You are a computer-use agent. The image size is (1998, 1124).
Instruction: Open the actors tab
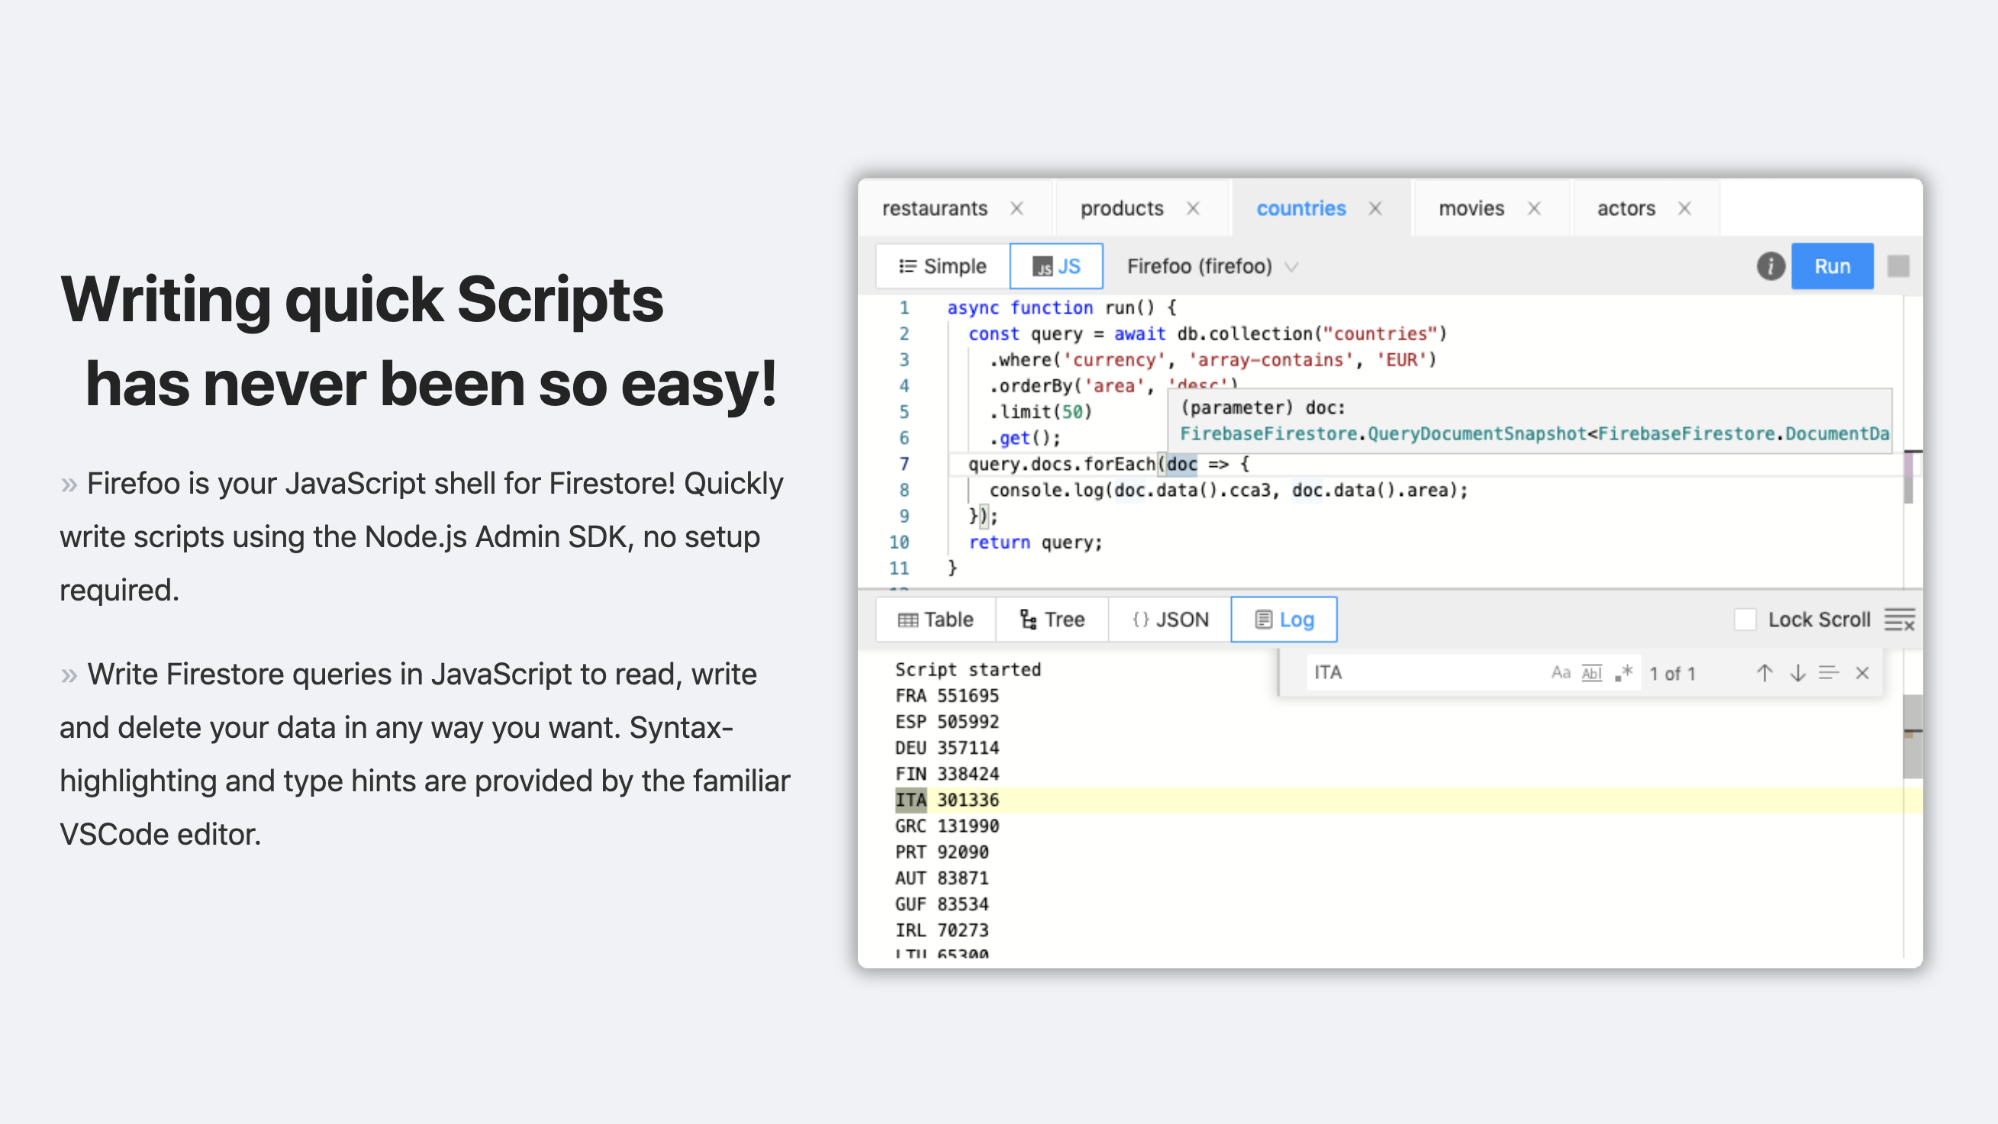click(x=1626, y=208)
